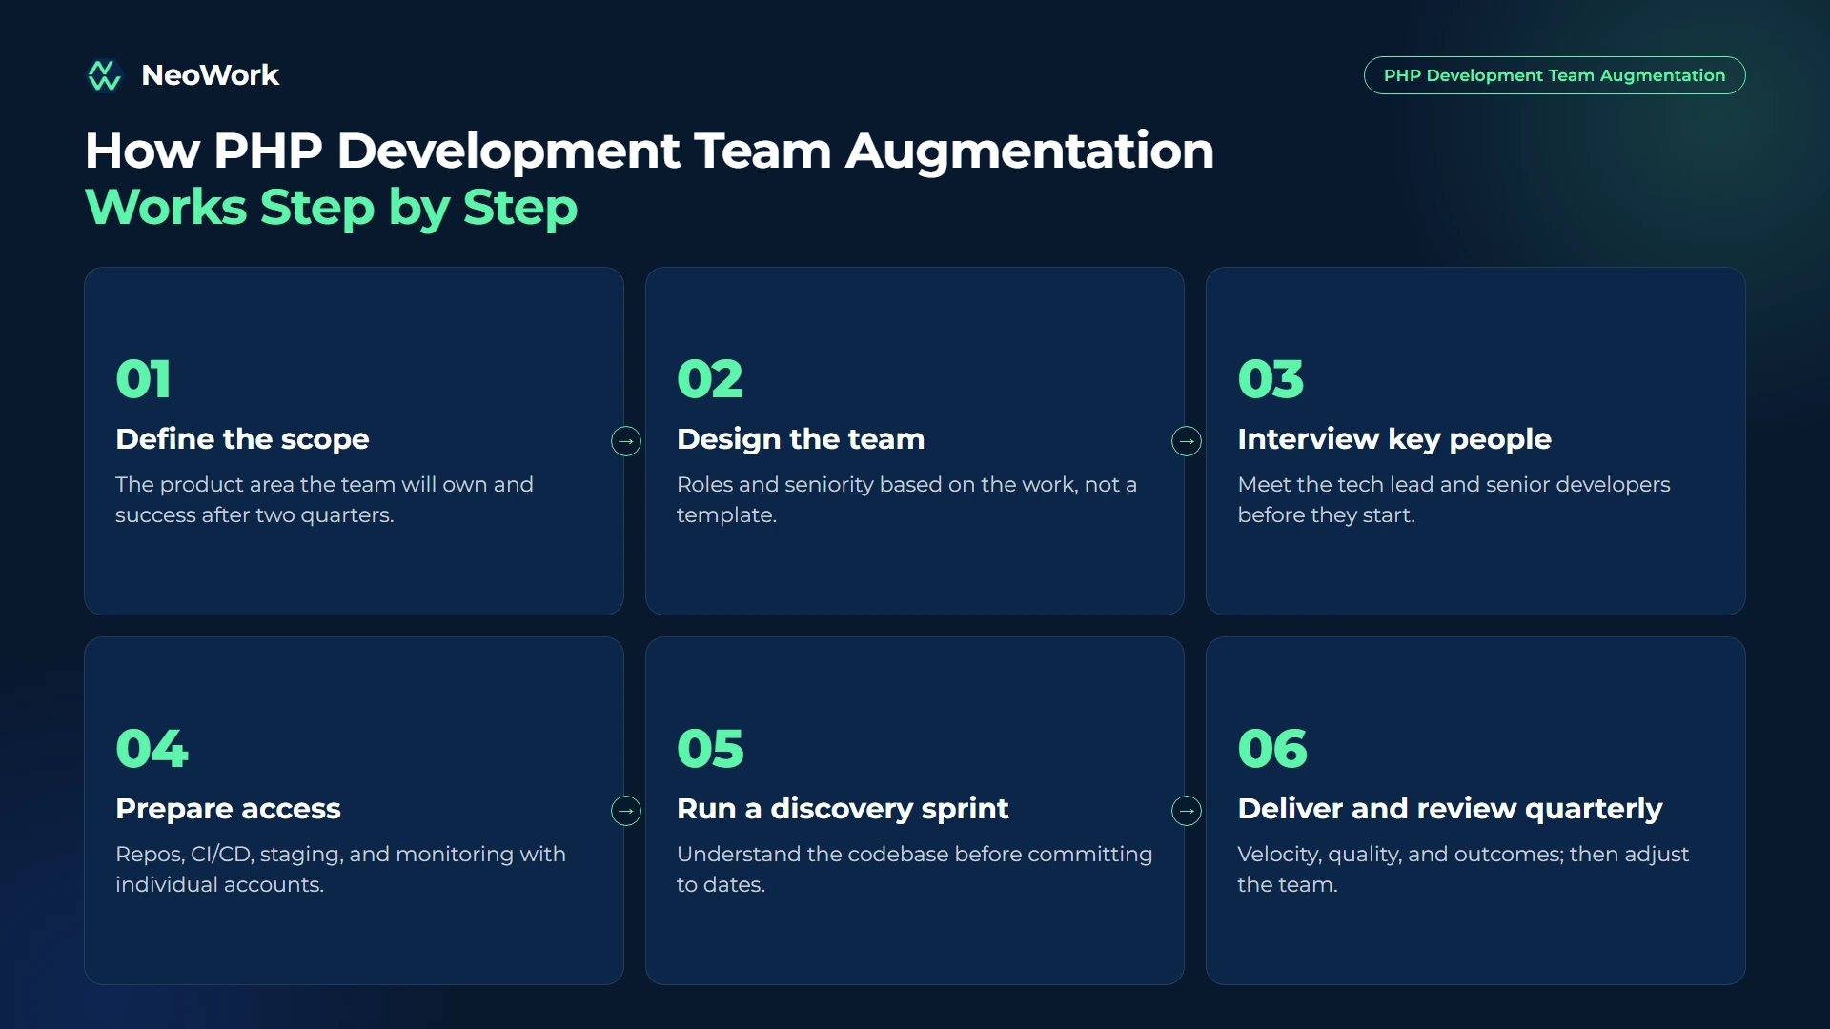1830x1029 pixels.
Task: Click the NeoWork brand name text
Action: coord(210,75)
